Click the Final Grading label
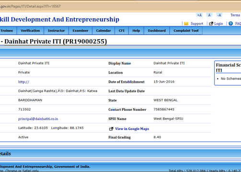 tap(119, 137)
